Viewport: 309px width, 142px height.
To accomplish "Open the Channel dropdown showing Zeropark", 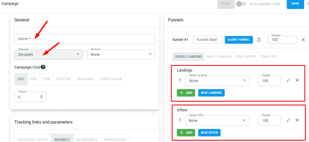I will 49,54.
